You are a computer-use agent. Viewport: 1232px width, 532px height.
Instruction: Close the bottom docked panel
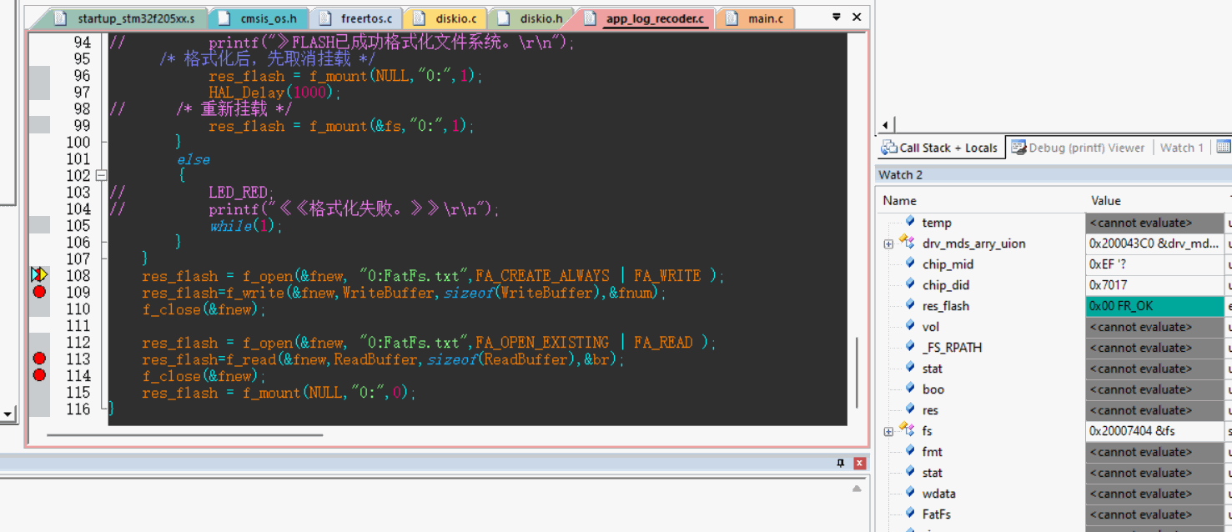pos(859,463)
